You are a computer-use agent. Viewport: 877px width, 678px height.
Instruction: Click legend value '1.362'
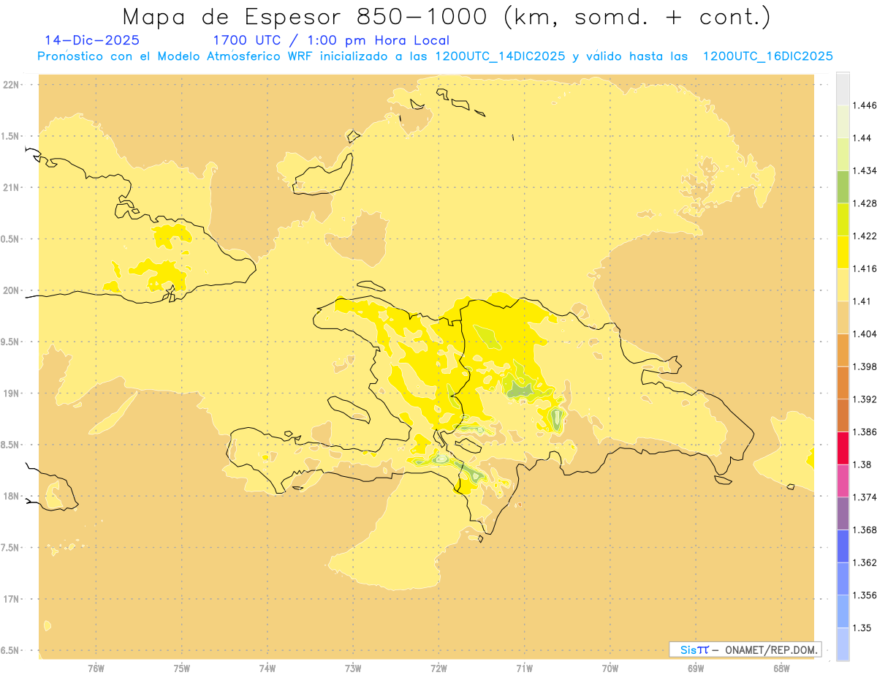pyautogui.click(x=865, y=562)
